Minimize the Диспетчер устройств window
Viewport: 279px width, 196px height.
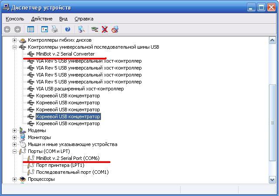[x=251, y=7]
